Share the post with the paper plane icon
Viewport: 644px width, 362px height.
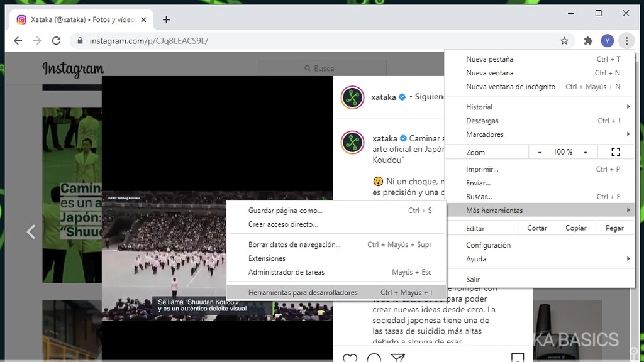click(397, 358)
